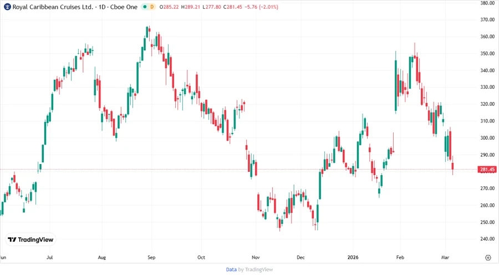Click the 250.00 price axis label
Image resolution: width=499 pixels, height=276 pixels.
click(487, 222)
